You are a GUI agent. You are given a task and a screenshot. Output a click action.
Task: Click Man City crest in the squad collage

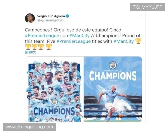tap(54, 102)
